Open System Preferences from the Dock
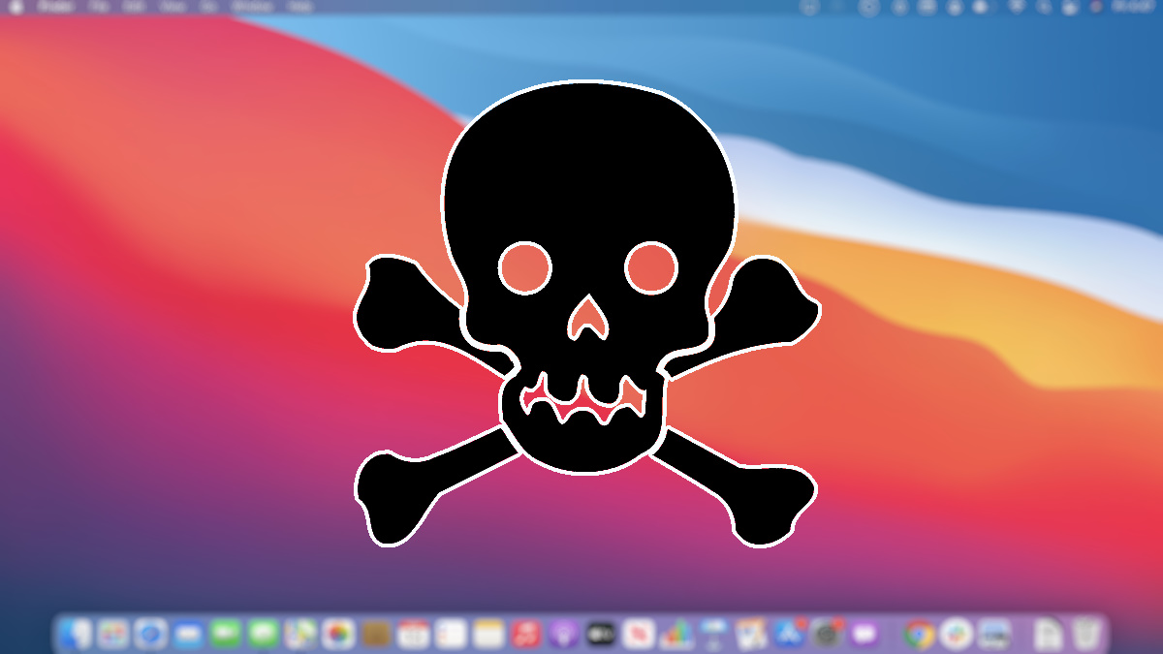This screenshot has width=1163, height=654. pos(826,635)
